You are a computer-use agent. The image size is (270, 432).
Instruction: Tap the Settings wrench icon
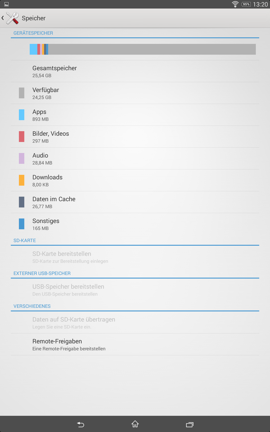(x=12, y=18)
